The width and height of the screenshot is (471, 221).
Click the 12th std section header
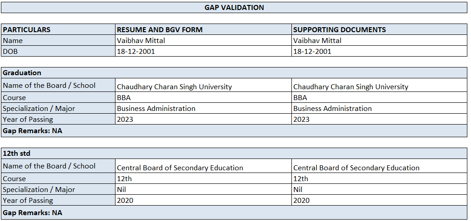click(16, 154)
